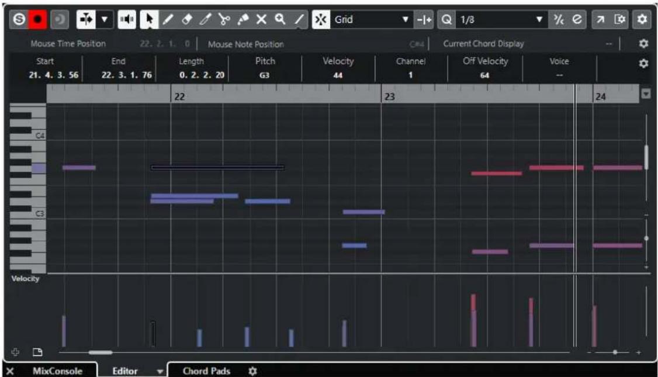This screenshot has width=658, height=377.
Task: Edit the Length value 0. 2. 2. 20
Action: [x=202, y=75]
